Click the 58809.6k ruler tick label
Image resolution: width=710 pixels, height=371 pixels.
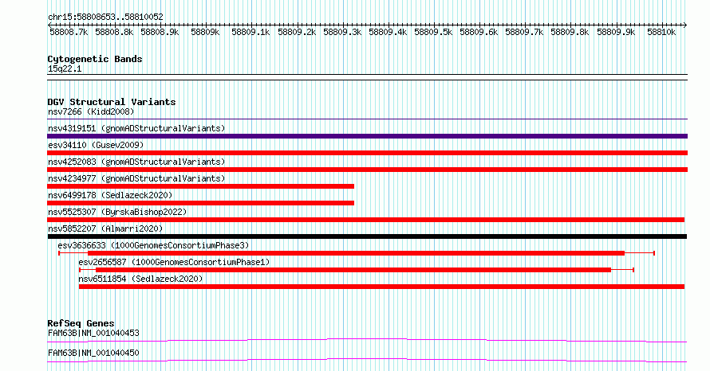point(479,32)
